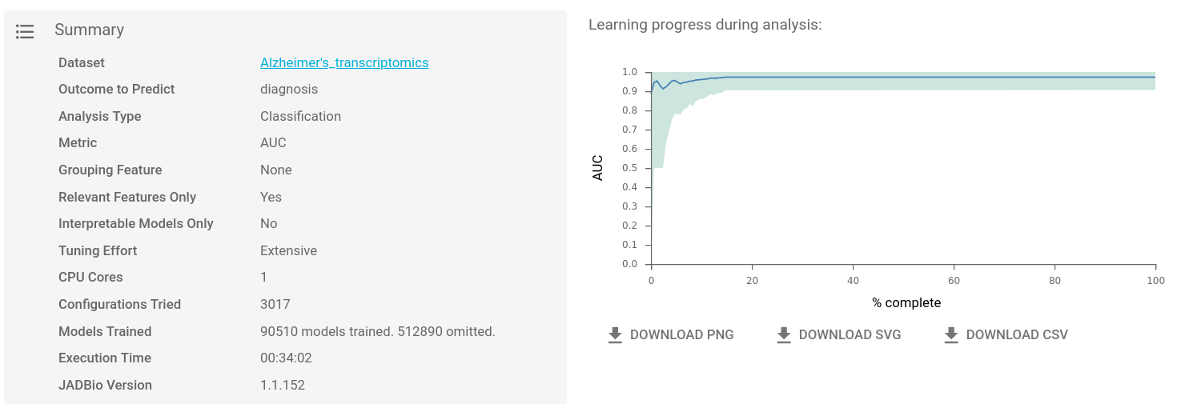Click the AUC y-axis label
The width and height of the screenshot is (1177, 404).
[x=598, y=168]
